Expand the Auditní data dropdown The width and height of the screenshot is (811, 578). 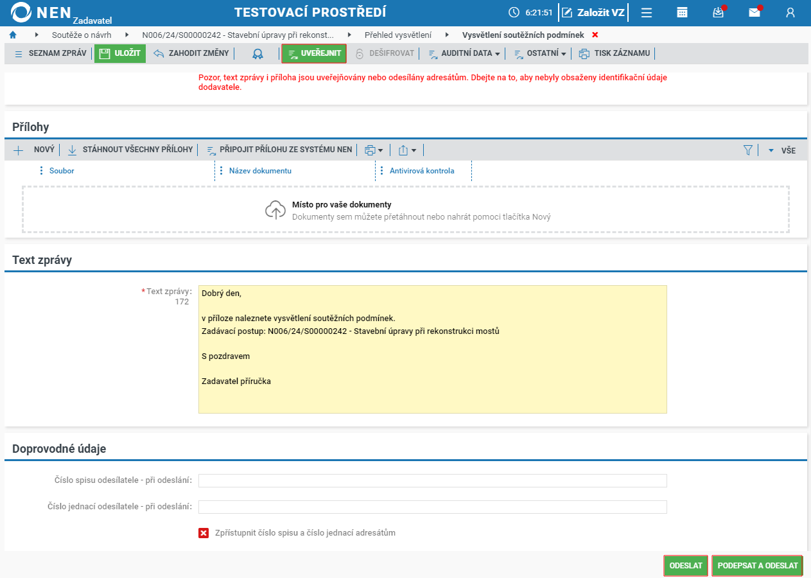pyautogui.click(x=464, y=53)
